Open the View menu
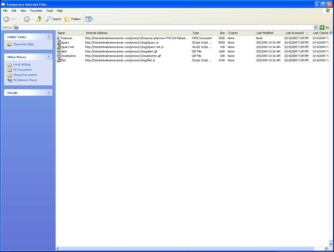The image size is (334, 252). coord(23,11)
